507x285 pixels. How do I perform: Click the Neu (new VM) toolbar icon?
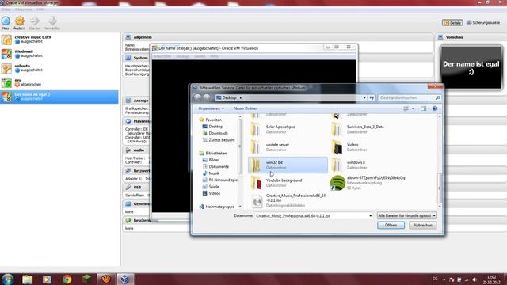[x=6, y=21]
